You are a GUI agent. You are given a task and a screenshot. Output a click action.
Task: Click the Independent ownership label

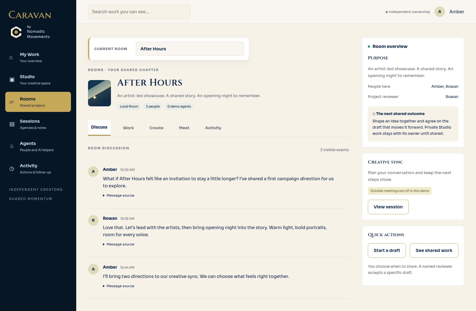click(408, 12)
